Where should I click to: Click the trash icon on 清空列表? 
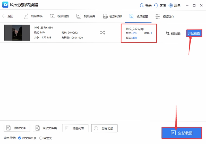pyautogui.click(x=67, y=128)
